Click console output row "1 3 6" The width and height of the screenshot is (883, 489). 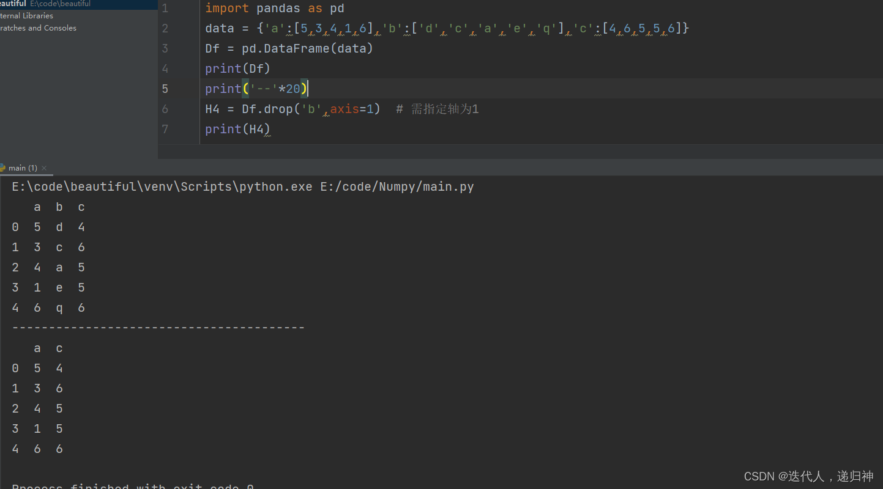point(37,389)
